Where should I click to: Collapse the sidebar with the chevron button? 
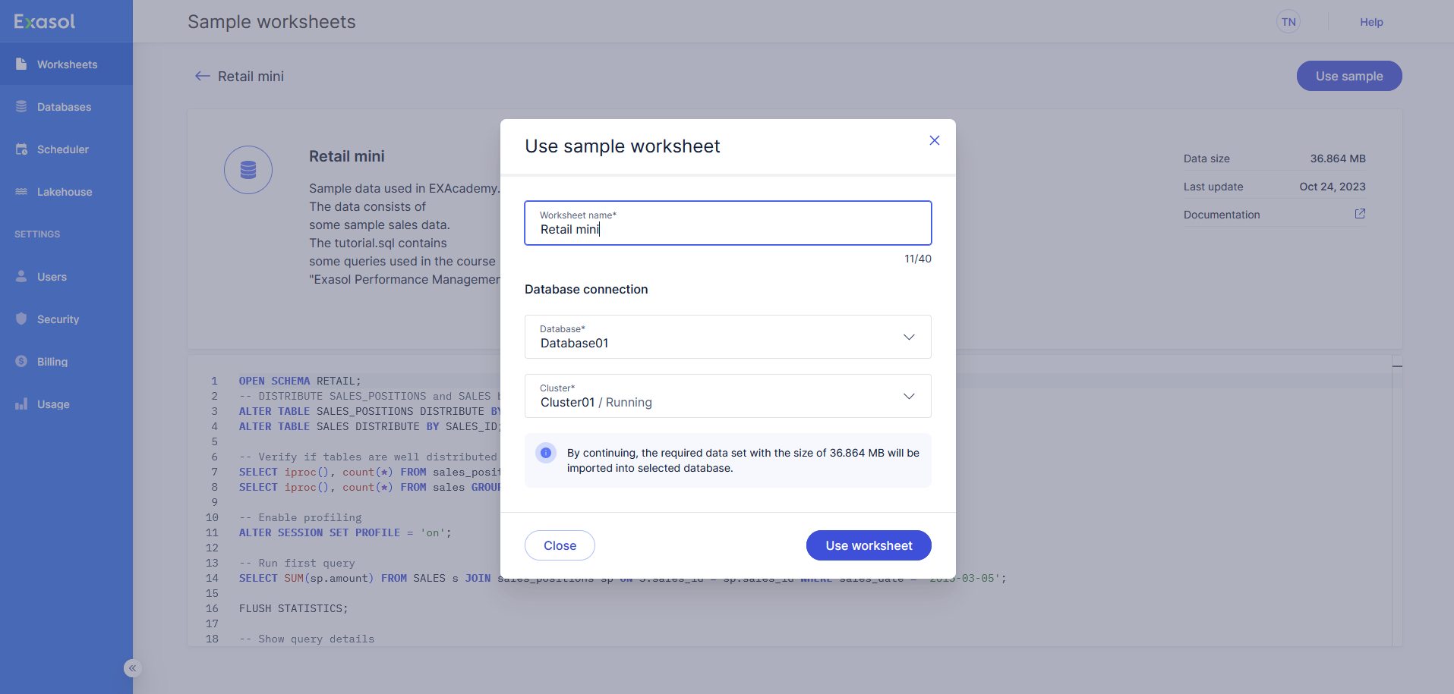[x=131, y=667]
